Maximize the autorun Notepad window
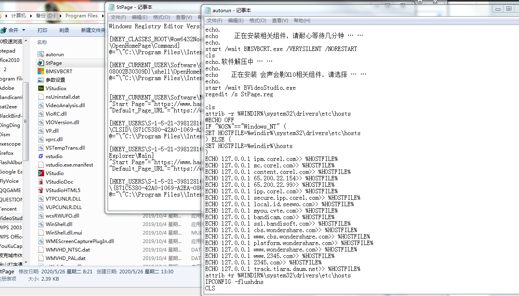 [509, 8]
